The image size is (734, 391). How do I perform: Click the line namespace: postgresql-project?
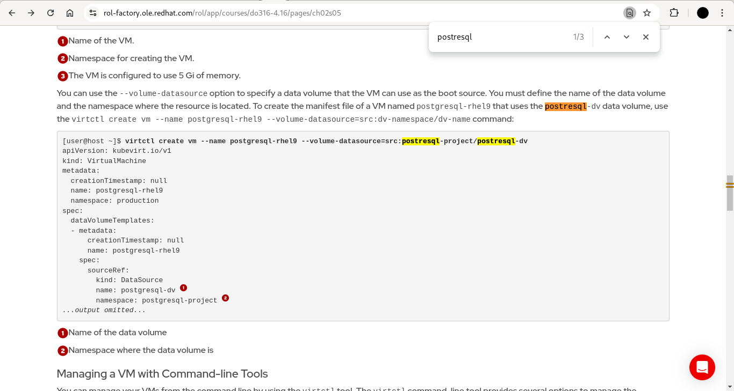[x=156, y=300]
